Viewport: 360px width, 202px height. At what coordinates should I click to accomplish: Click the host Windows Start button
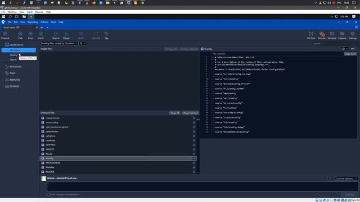(3, 3)
